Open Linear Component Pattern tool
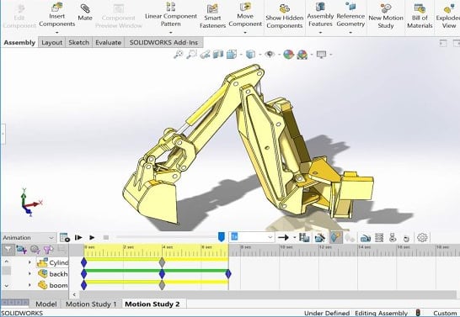This screenshot has height=317, width=460. [171, 7]
